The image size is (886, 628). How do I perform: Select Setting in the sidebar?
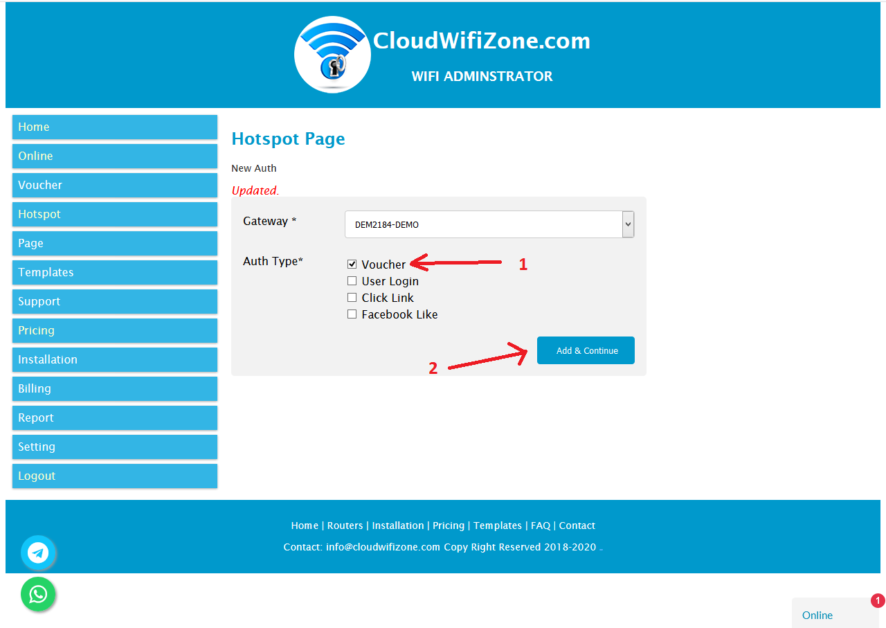click(x=115, y=447)
